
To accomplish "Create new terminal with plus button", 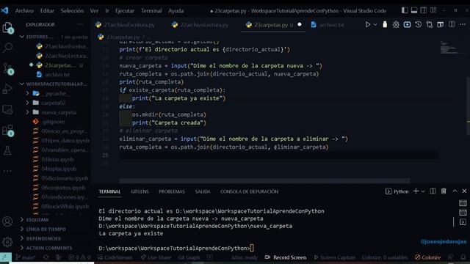I will tap(416, 191).
